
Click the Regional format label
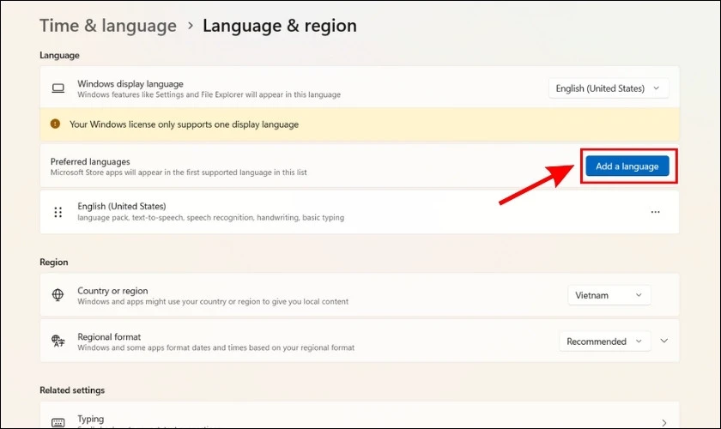click(109, 336)
